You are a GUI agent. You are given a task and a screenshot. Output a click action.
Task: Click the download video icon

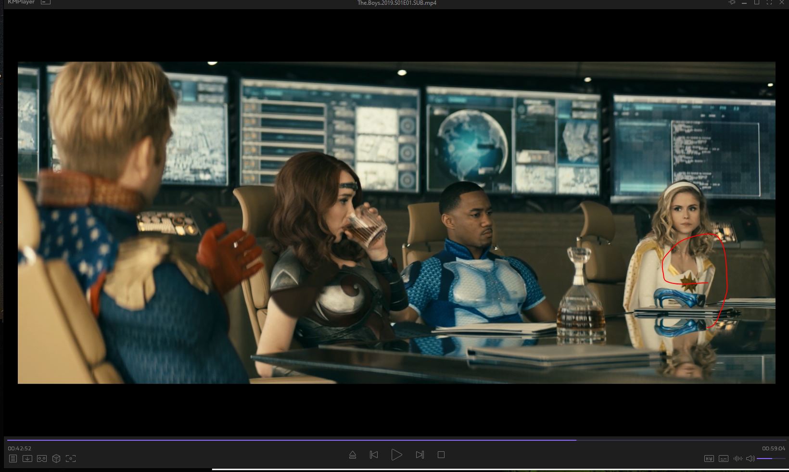tap(27, 459)
